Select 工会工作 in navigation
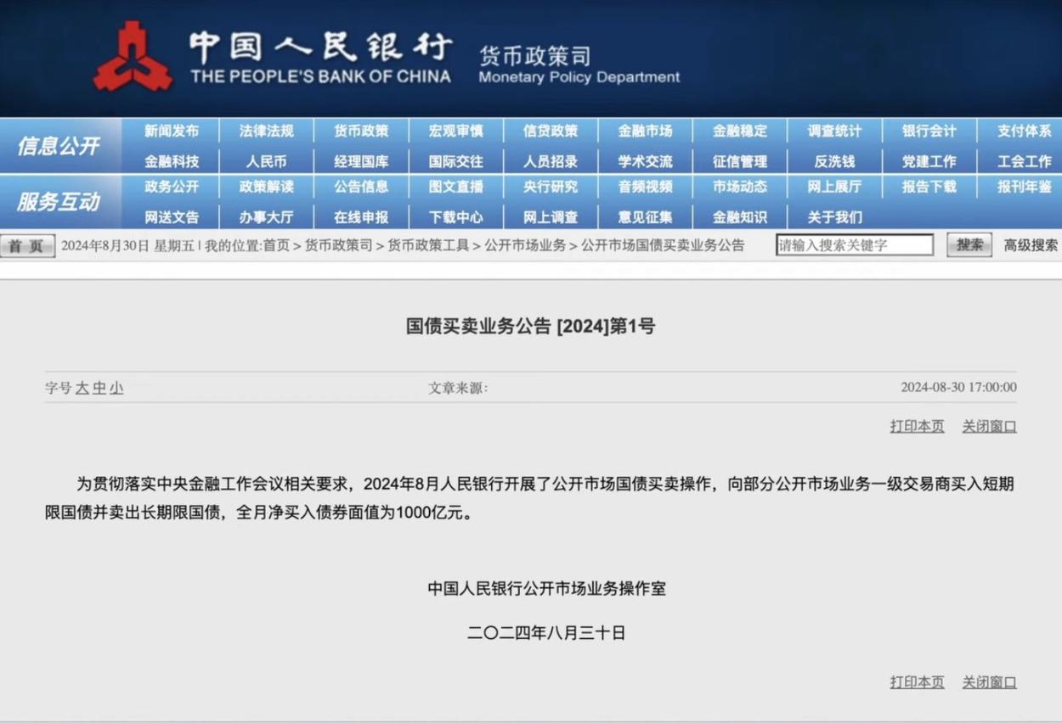Screen dimensions: 1062x723 pyautogui.click(x=1025, y=161)
